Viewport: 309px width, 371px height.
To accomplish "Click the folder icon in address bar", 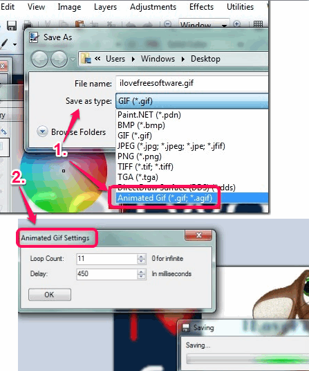I will point(86,59).
